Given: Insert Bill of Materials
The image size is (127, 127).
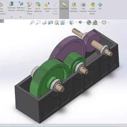Looking at the screenshot, I should click(x=38, y=7).
